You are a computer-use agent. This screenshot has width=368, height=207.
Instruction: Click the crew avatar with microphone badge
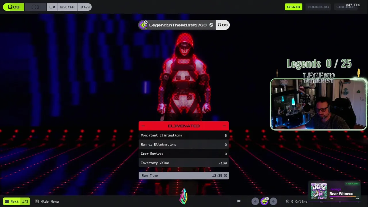264,201
